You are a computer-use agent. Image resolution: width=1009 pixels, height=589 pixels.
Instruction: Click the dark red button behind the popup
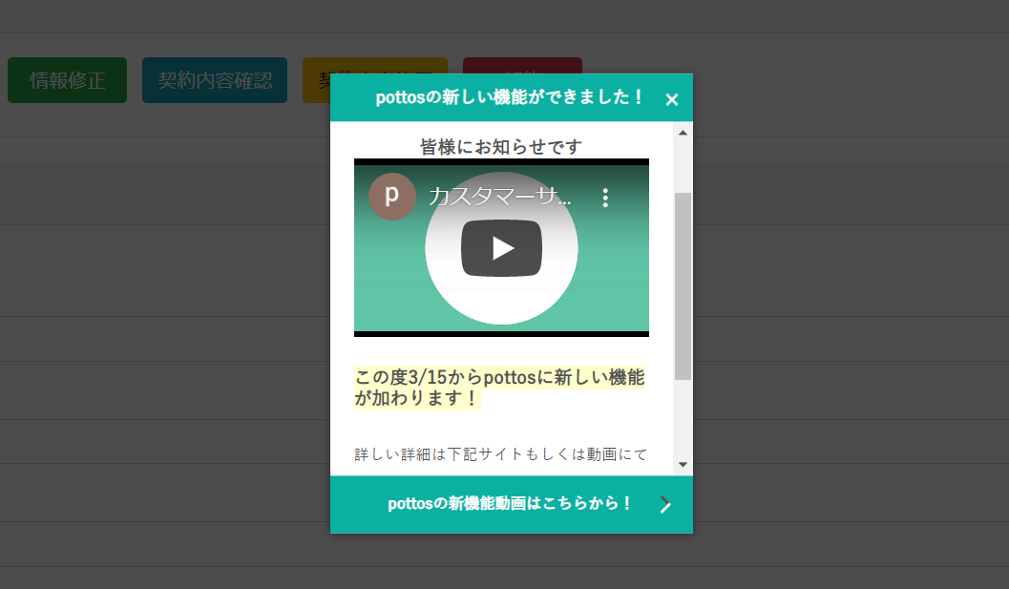pos(522,65)
